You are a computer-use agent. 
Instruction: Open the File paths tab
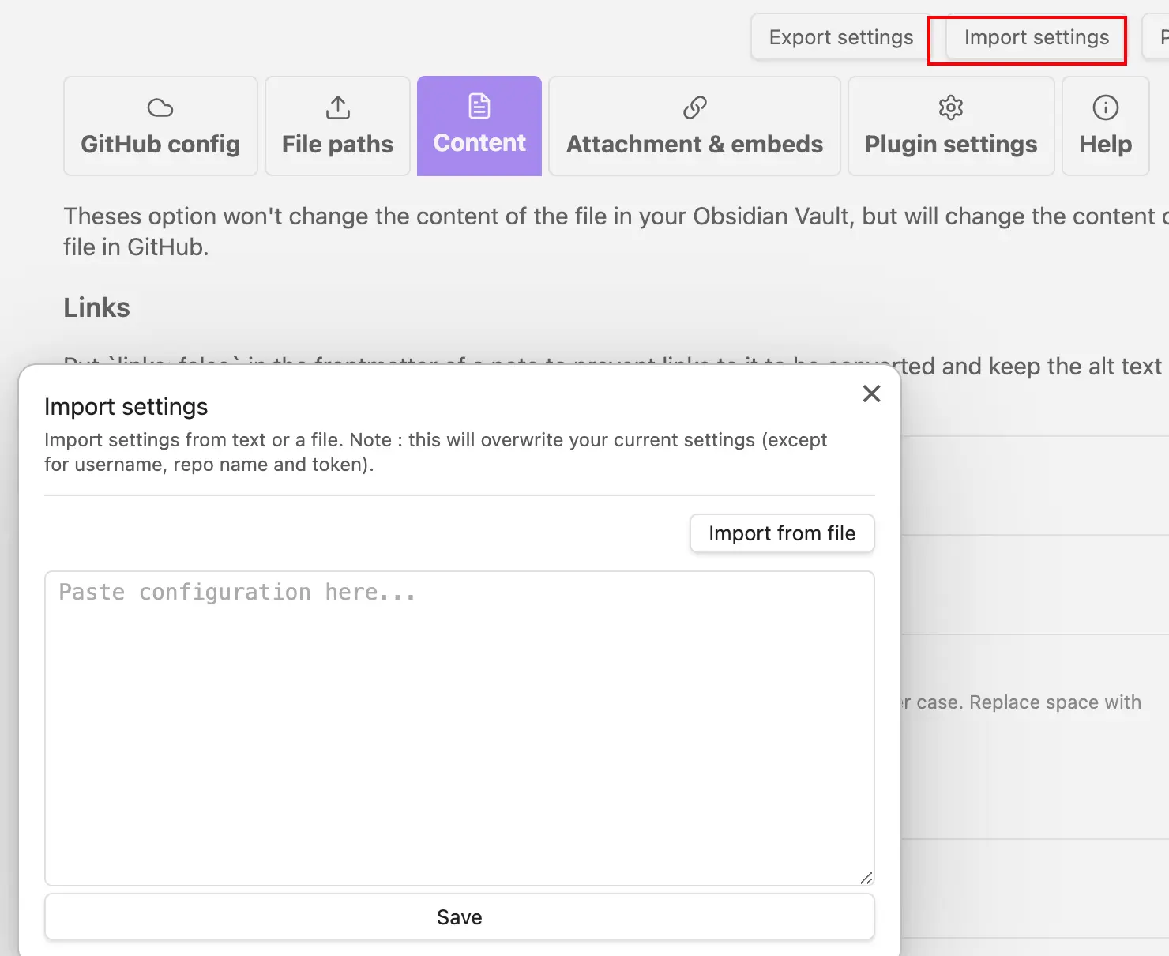(x=337, y=144)
